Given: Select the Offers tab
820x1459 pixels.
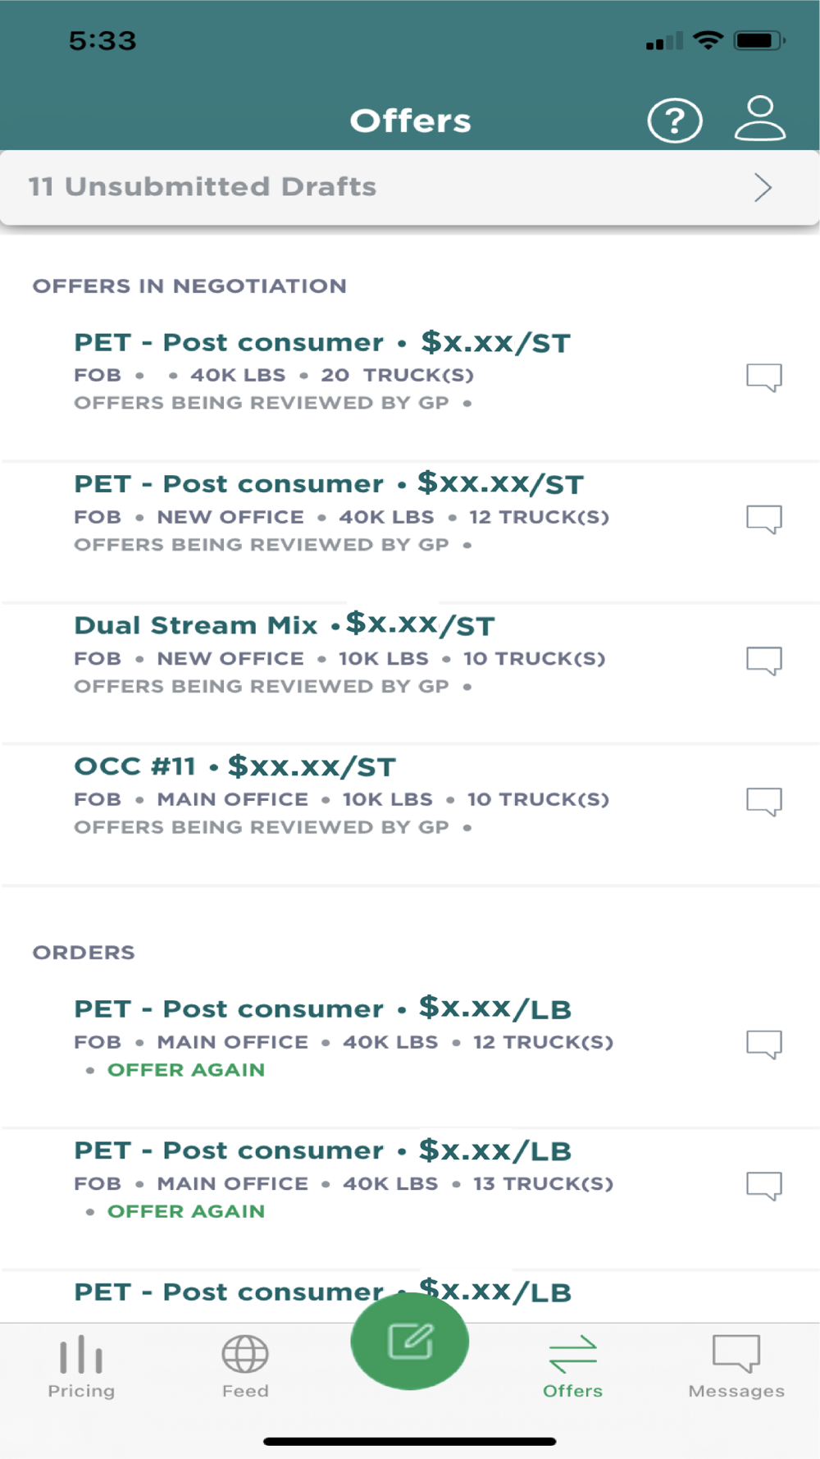Looking at the screenshot, I should tap(572, 1367).
